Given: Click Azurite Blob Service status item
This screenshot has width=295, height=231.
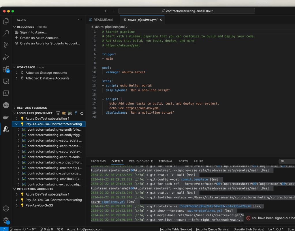Looking at the screenshot, I should [x=249, y=229].
